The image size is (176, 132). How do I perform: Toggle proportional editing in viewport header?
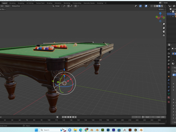(76, 6)
